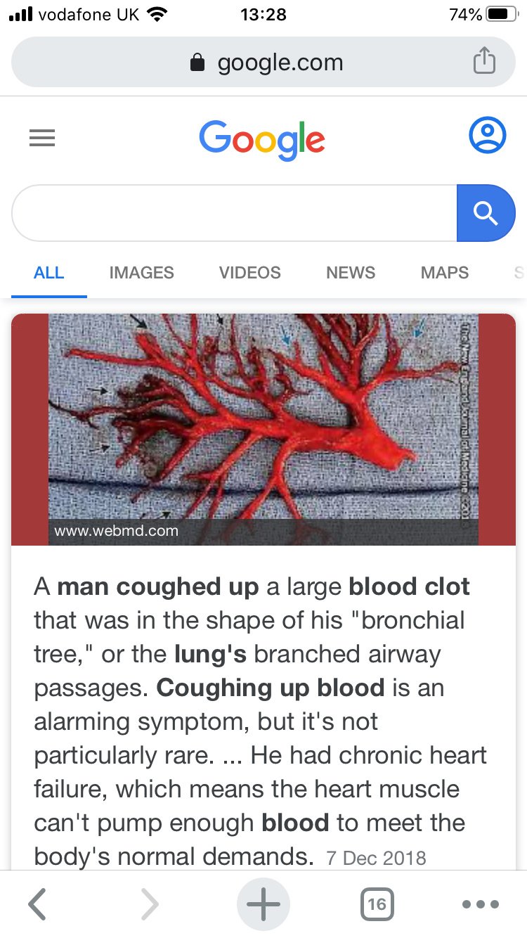Select the All results tab
Image resolution: width=527 pixels, height=938 pixels.
pyautogui.click(x=49, y=273)
